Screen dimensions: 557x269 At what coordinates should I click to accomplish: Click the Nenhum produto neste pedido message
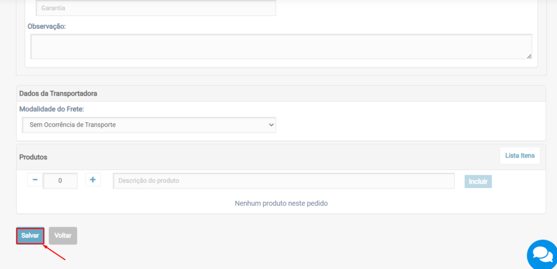tap(281, 203)
